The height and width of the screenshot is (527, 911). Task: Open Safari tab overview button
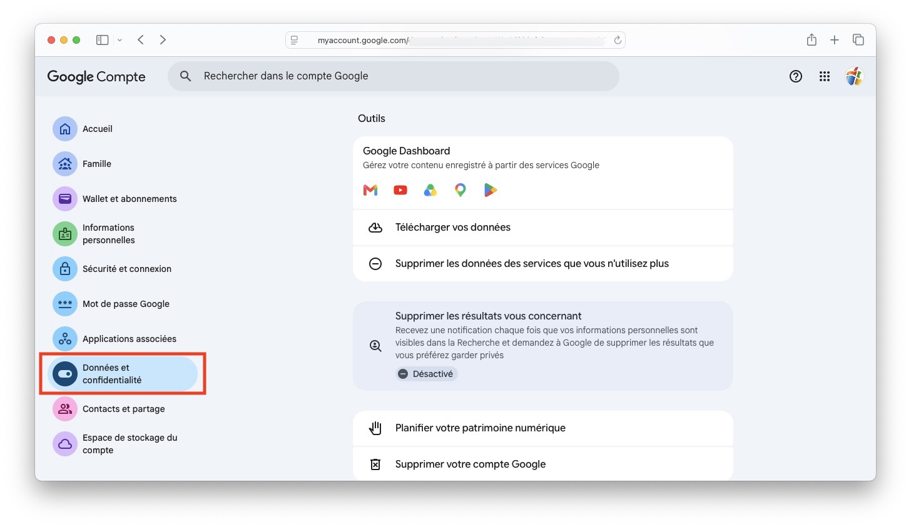tap(858, 40)
